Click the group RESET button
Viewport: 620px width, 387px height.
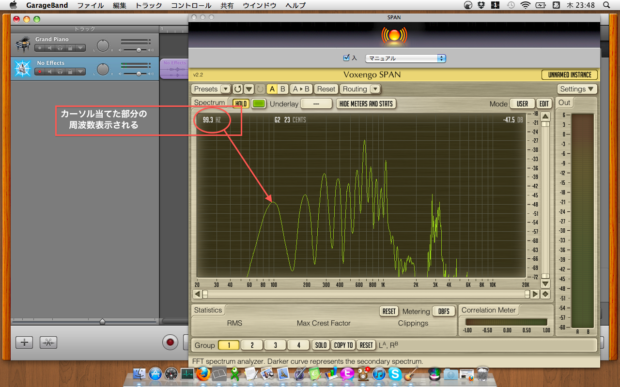366,345
